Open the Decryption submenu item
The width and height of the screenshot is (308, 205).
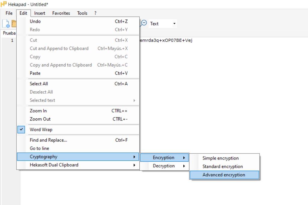point(164,166)
